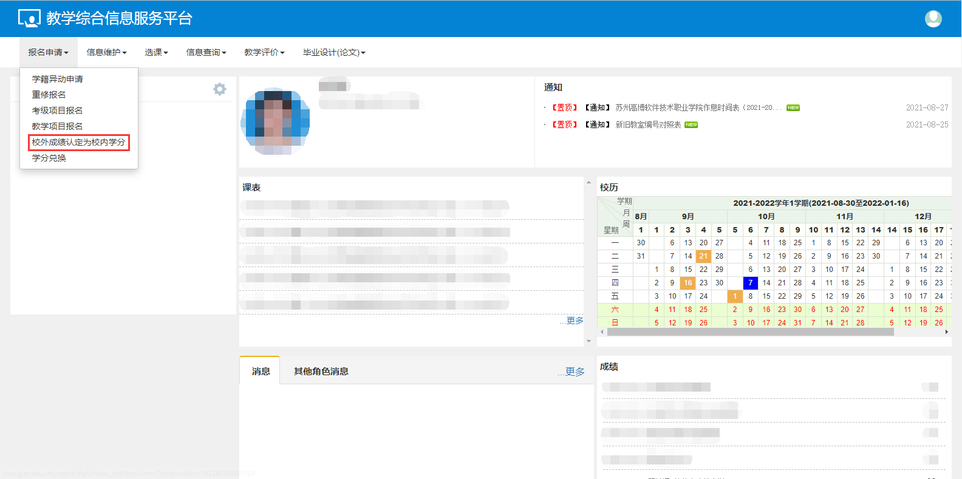Image resolution: width=962 pixels, height=479 pixels.
Task: Click the platform logo icon
Action: click(29, 19)
